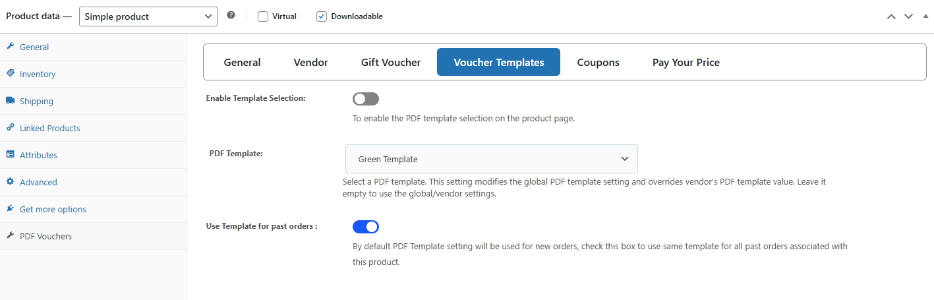Turn off Use Template for past orders
This screenshot has height=300, width=934.
coord(366,227)
